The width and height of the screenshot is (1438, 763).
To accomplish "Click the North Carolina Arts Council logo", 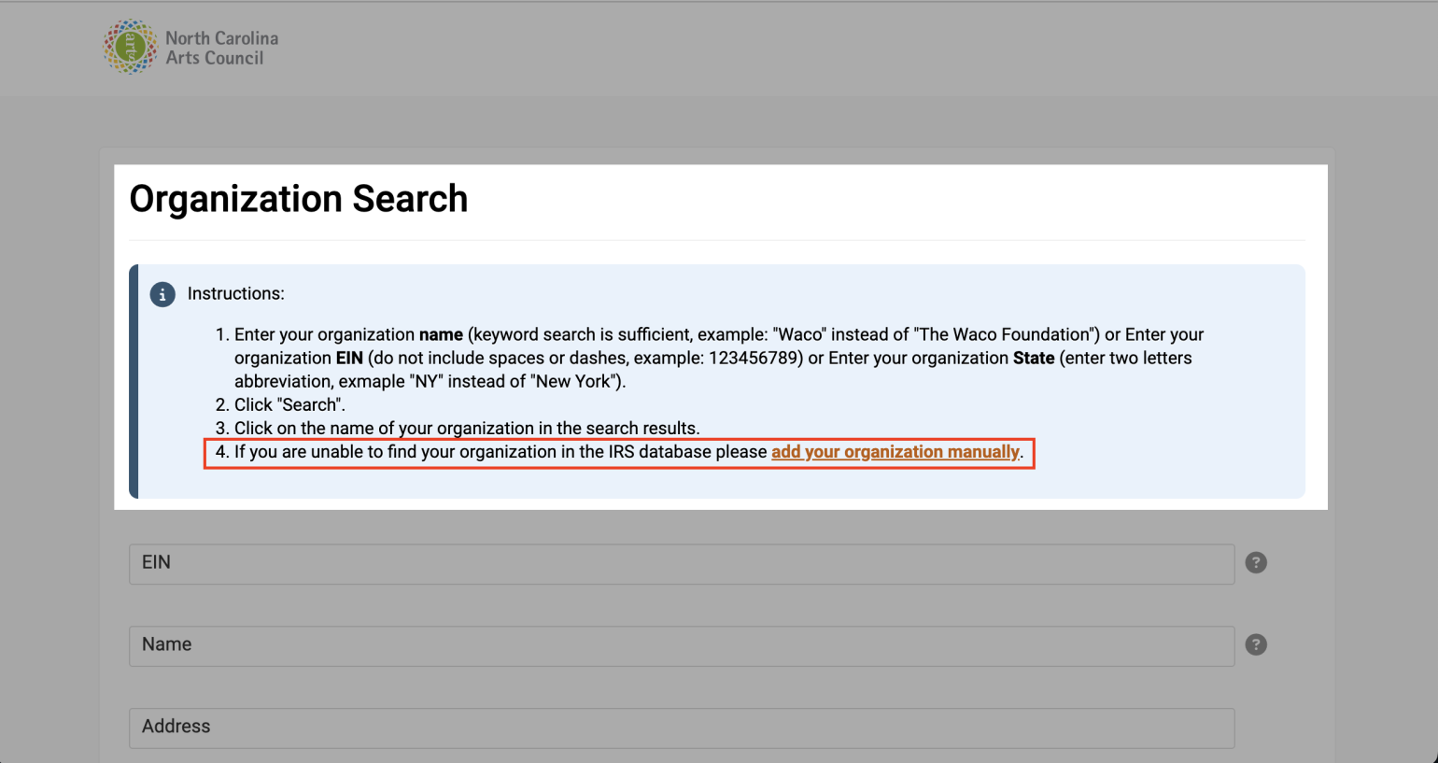I will [190, 47].
